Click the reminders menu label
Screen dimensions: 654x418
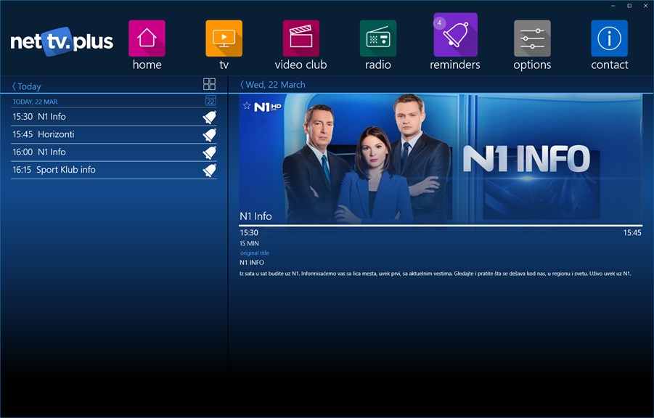[455, 65]
